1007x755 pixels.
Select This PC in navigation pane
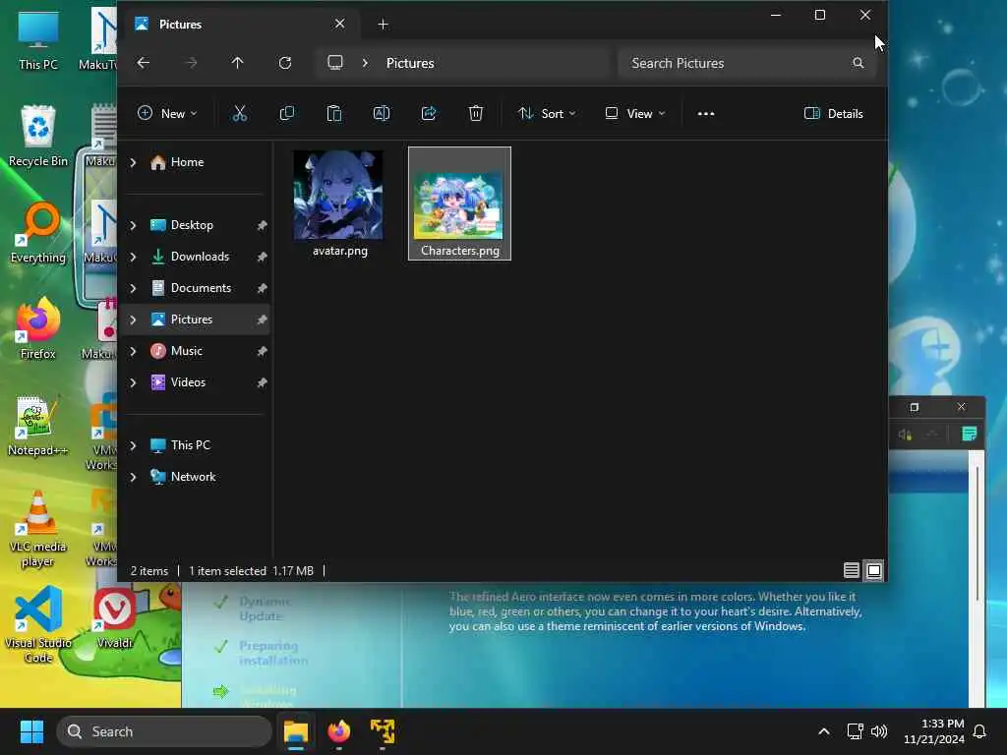(190, 445)
